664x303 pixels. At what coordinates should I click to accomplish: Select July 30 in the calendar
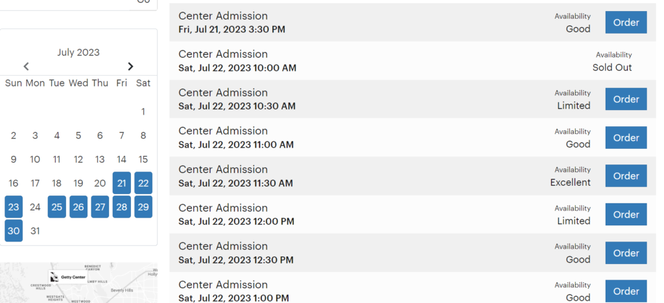[x=14, y=231]
